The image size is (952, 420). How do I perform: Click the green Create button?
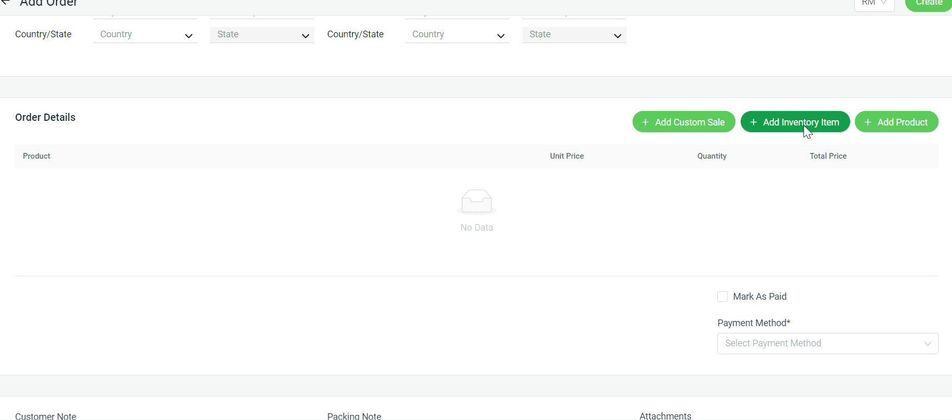(x=929, y=4)
